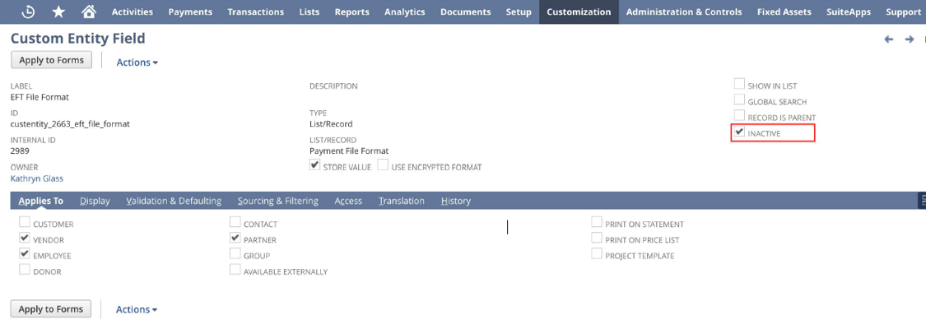Click the Custom Entity Field heading
This screenshot has width=926, height=324.
coord(78,39)
